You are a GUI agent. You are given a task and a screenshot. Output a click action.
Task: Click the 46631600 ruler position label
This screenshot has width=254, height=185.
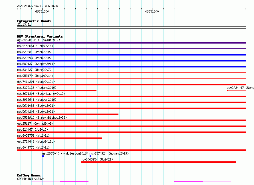[152, 11]
